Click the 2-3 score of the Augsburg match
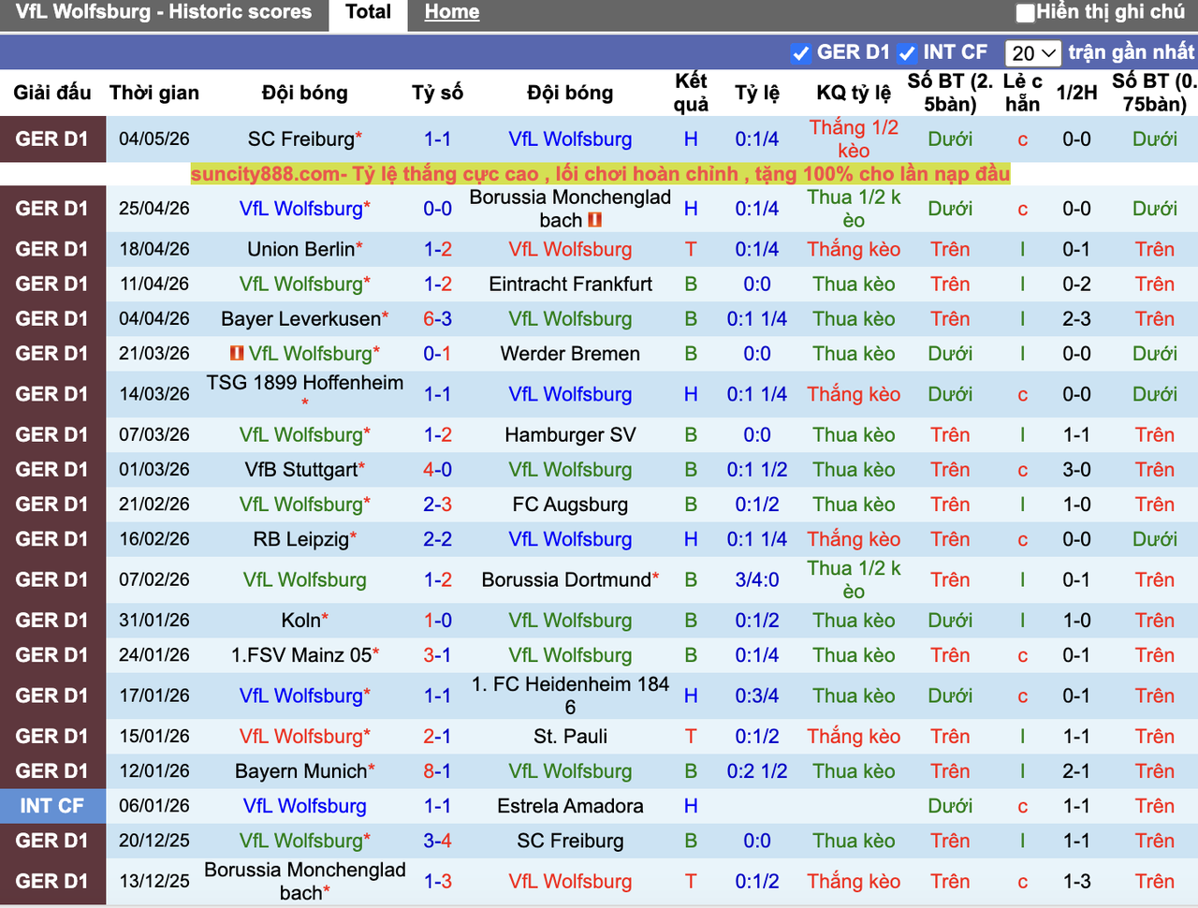Screen dimensions: 1198x908 437,504
